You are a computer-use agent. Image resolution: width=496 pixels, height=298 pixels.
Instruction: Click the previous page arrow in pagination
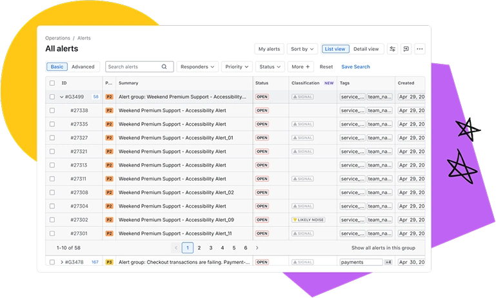pos(175,248)
